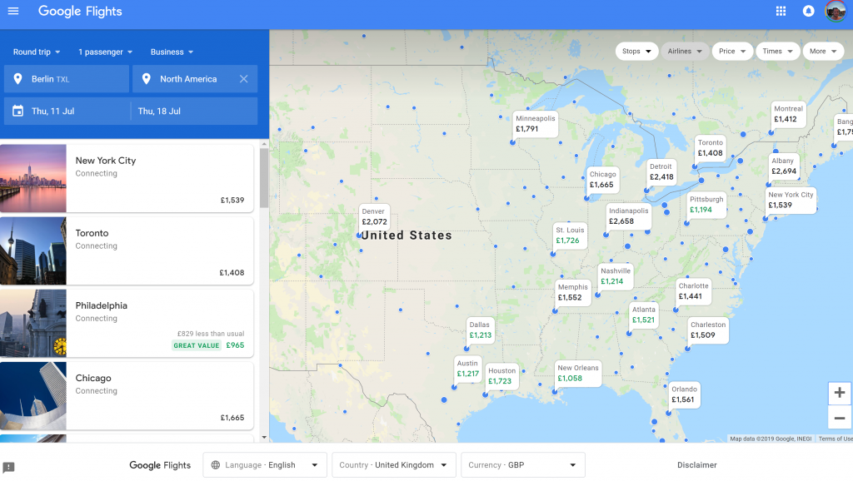
Task: Click the Charlotte £1,441 map label
Action: (x=693, y=291)
